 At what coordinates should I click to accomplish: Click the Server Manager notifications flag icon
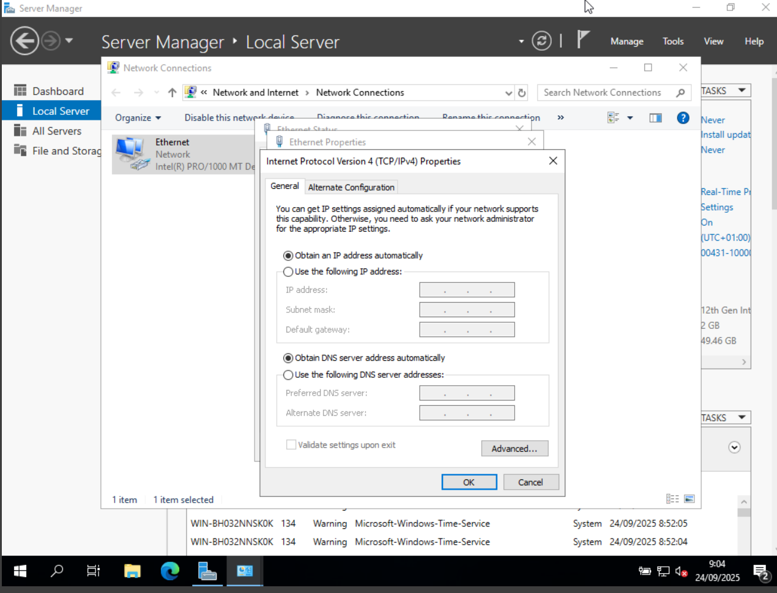pos(583,40)
